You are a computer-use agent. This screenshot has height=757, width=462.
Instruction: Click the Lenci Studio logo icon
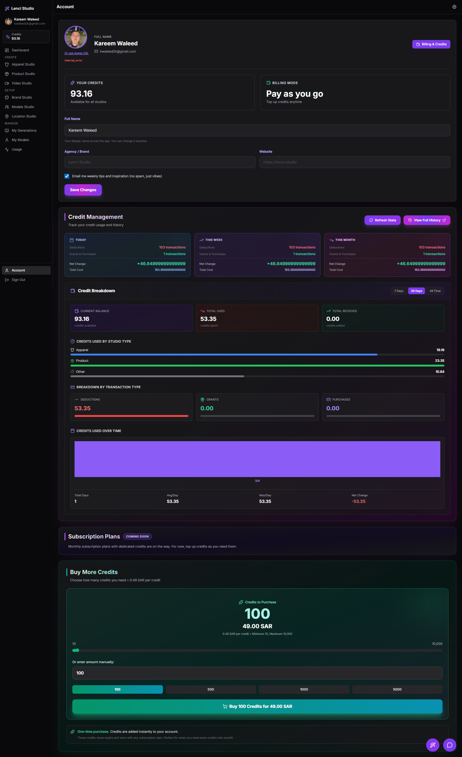pos(7,9)
